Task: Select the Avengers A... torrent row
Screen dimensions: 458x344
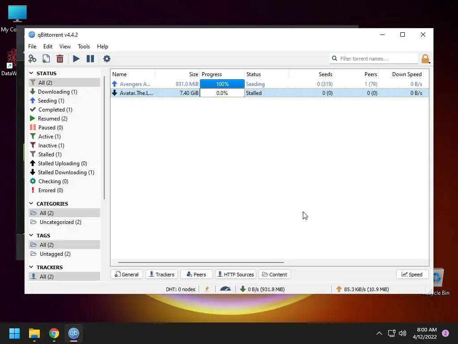Action: tap(270, 84)
